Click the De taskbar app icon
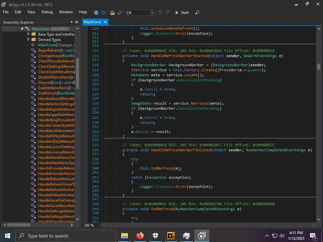The height and width of the screenshot is (242, 323). pos(171,236)
